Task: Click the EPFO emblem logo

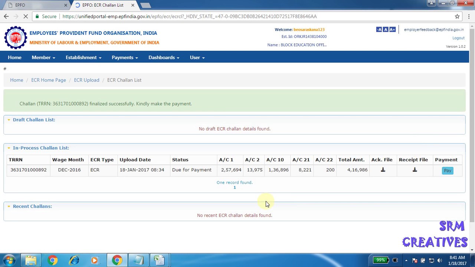Action: click(x=16, y=37)
